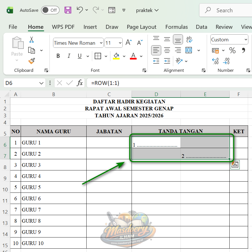Viewport: 252px width, 252px height.
Task: Click the Auto Fill Options icon
Action: point(235,165)
